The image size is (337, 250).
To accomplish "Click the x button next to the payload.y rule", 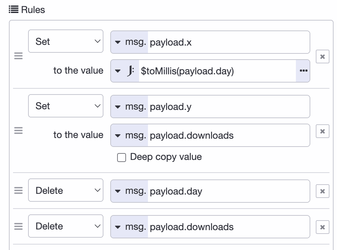I will click(x=322, y=131).
